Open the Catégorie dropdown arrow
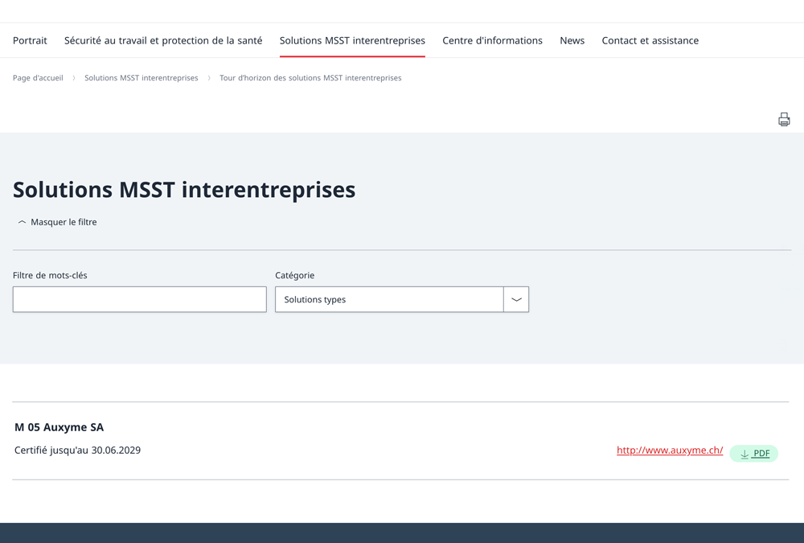 [x=515, y=298]
